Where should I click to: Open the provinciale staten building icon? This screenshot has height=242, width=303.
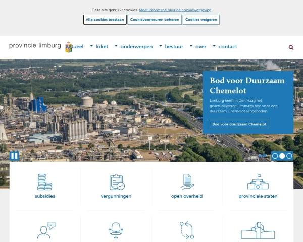[x=258, y=182]
